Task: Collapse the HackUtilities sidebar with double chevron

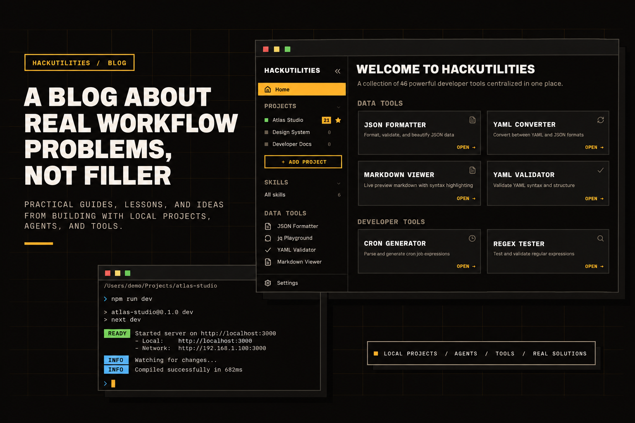Action: pyautogui.click(x=338, y=71)
